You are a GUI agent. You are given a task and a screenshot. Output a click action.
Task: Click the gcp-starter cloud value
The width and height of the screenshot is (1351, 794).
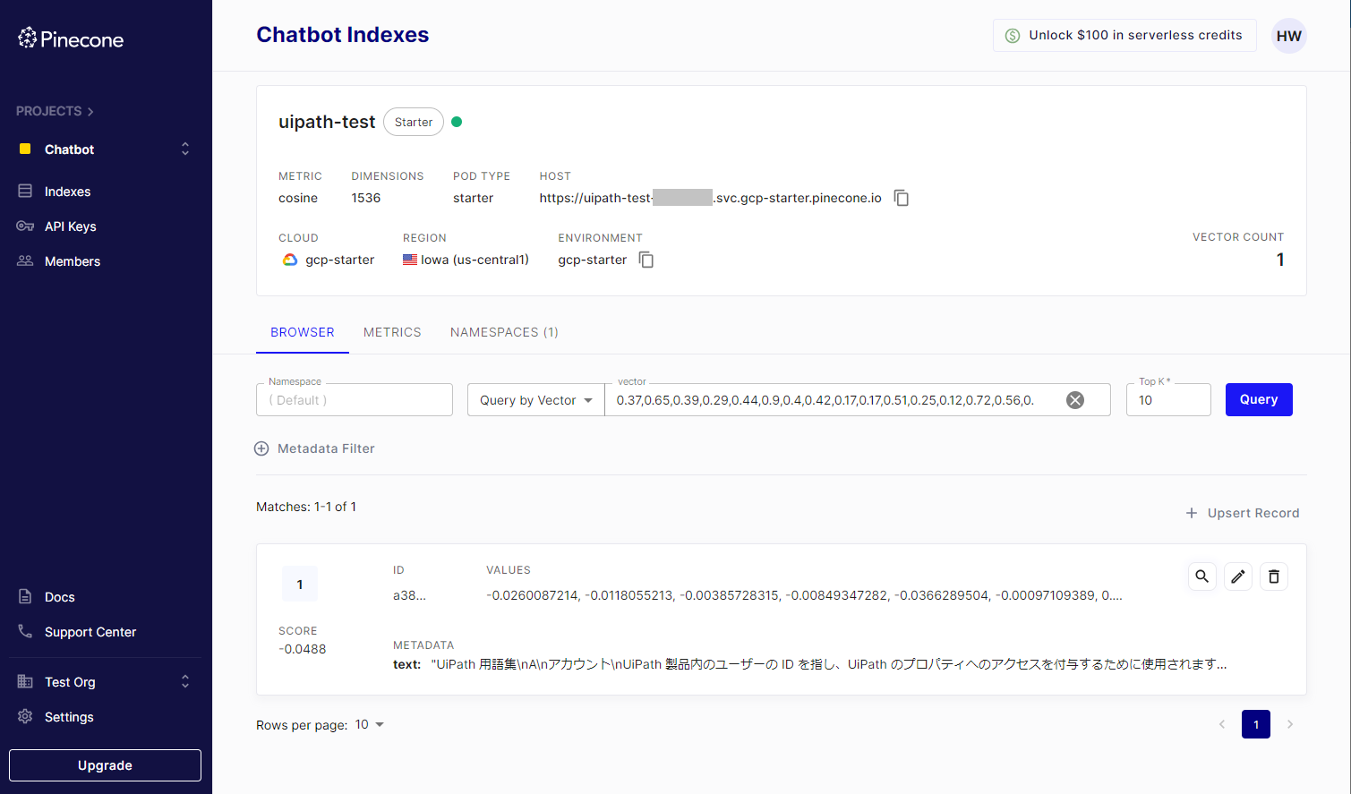click(340, 260)
